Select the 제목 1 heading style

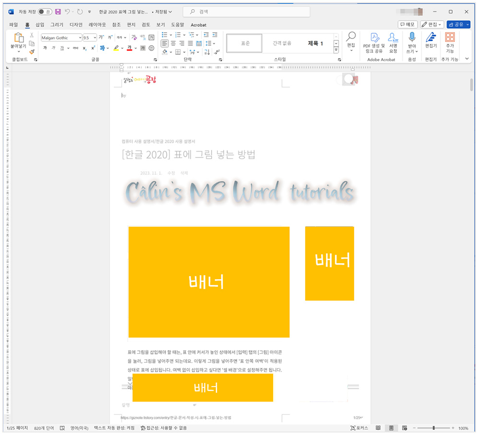point(315,43)
